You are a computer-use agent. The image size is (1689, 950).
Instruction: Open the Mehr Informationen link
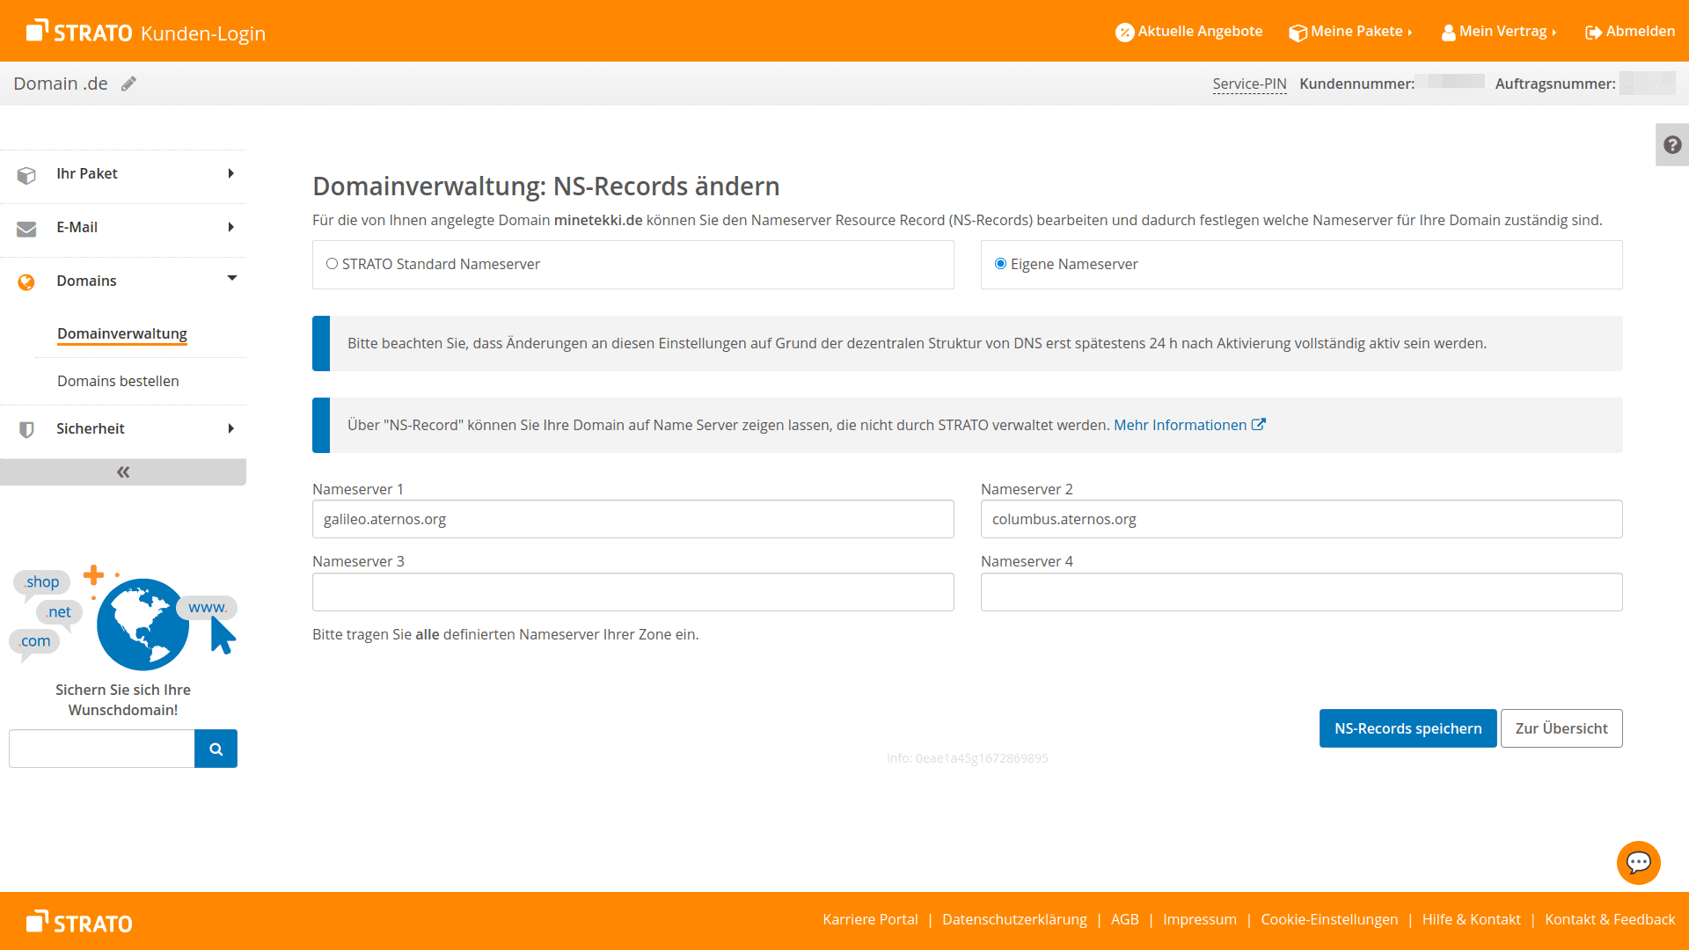1180,425
